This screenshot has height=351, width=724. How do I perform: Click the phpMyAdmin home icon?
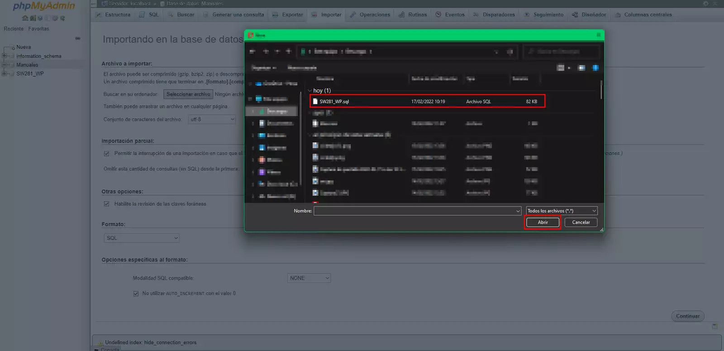click(25, 19)
